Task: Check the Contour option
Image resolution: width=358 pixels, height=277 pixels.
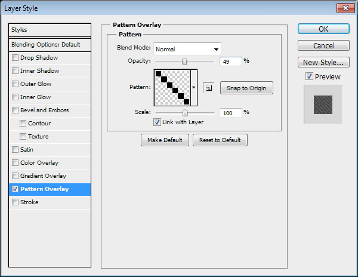Action: click(x=23, y=124)
